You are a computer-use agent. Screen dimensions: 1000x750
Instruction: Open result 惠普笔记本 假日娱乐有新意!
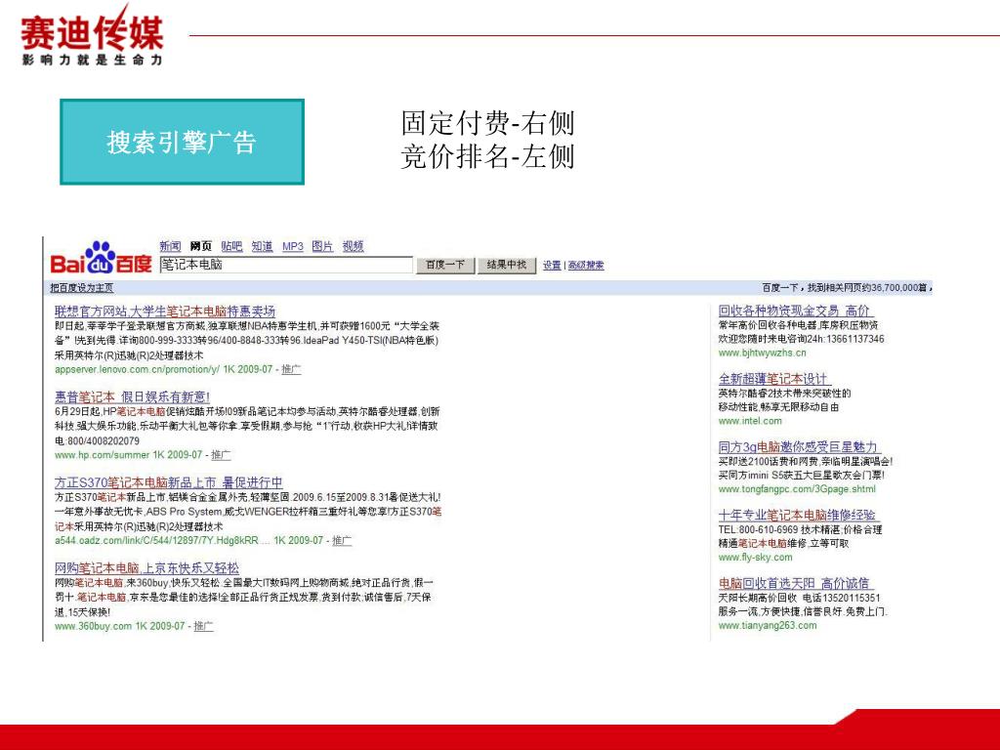(132, 397)
